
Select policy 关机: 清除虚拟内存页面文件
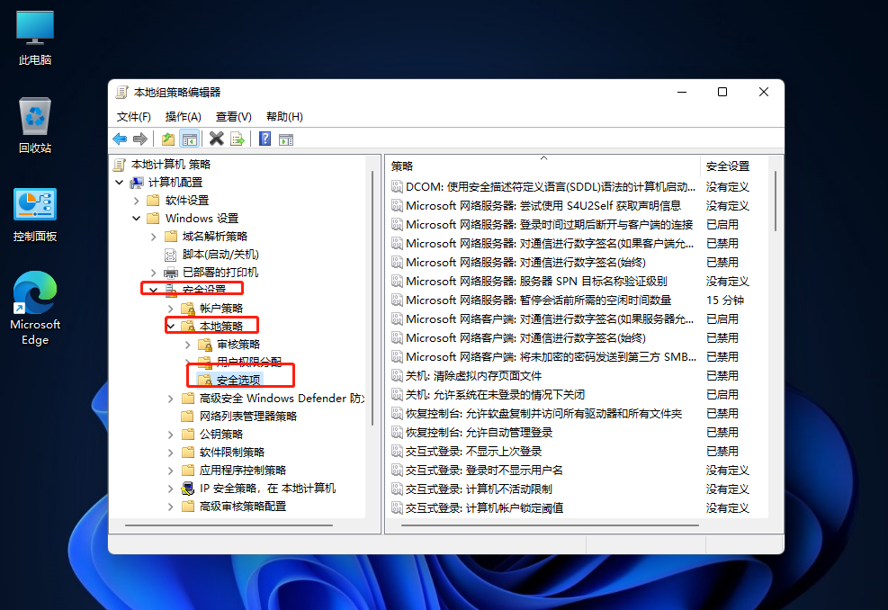coord(473,375)
